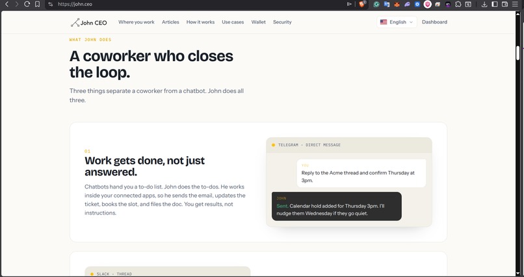
Task: Click the blue square extension icon
Action: (x=417, y=5)
